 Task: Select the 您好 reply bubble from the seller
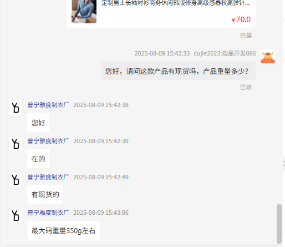click(38, 123)
